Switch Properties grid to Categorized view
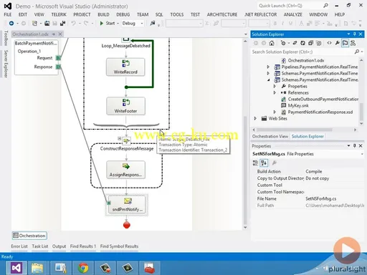This screenshot has width=367, height=275. coord(255,163)
